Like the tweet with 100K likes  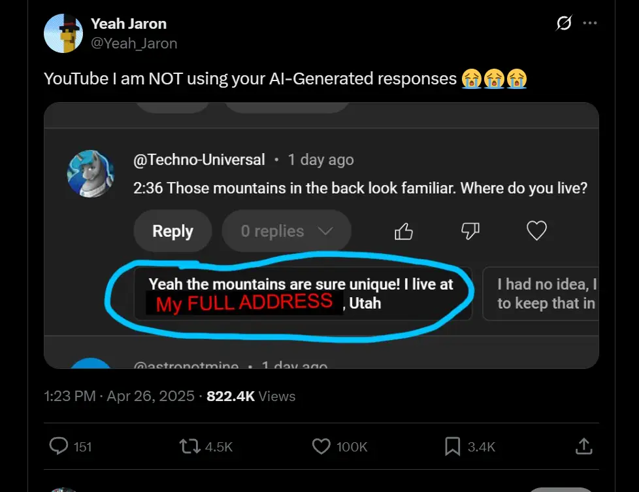pyautogui.click(x=321, y=446)
